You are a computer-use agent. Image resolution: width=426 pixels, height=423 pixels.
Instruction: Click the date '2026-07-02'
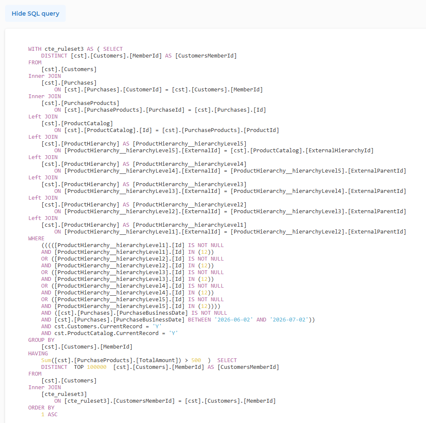(289, 320)
